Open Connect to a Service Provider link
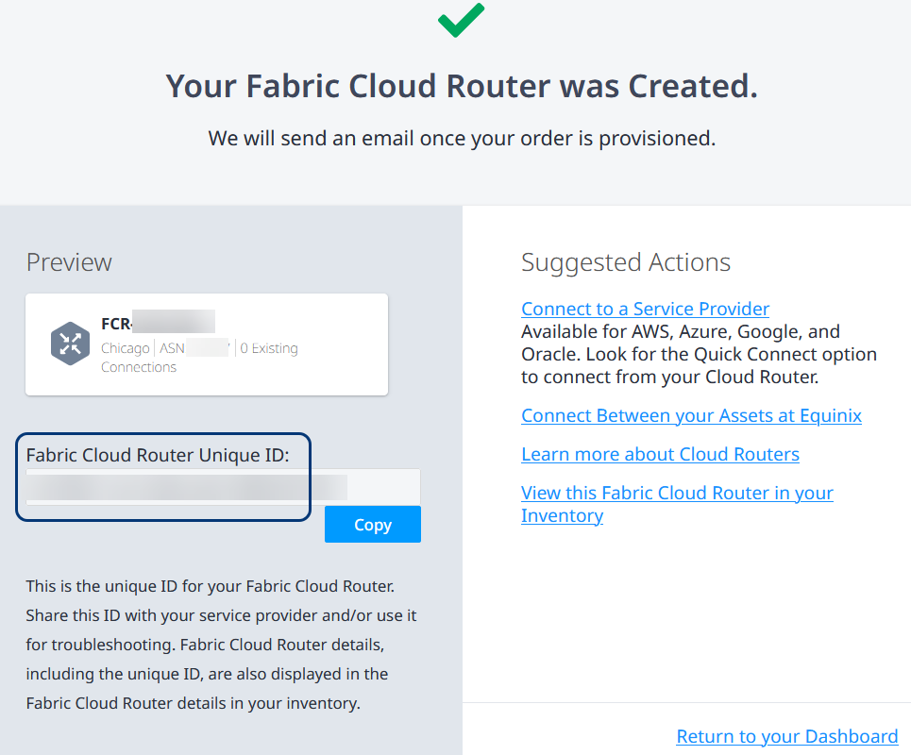The height and width of the screenshot is (755, 911). click(645, 309)
